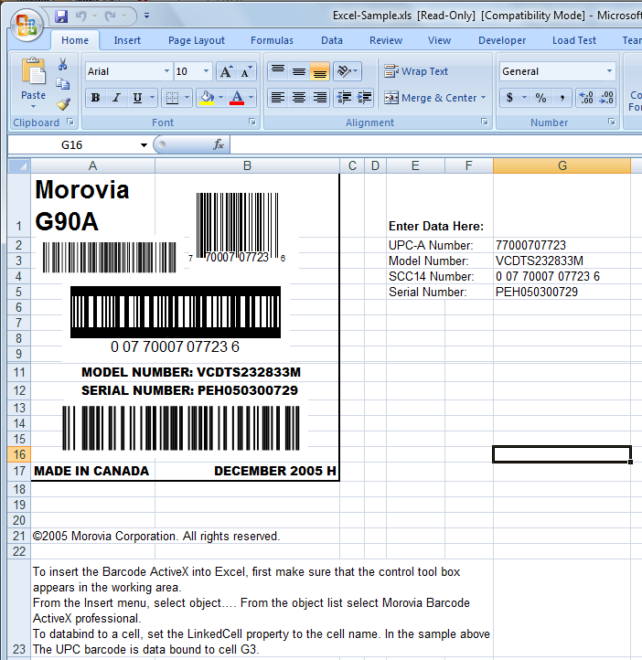Viewport: 642px width, 660px height.
Task: Switch to the Page Layout tab
Action: pos(197,40)
